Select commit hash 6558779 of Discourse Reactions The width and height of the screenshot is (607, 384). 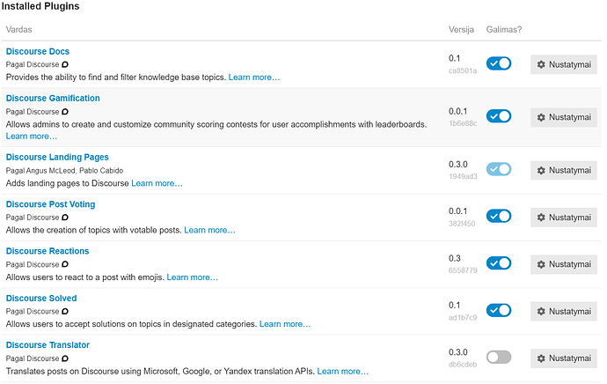463,270
